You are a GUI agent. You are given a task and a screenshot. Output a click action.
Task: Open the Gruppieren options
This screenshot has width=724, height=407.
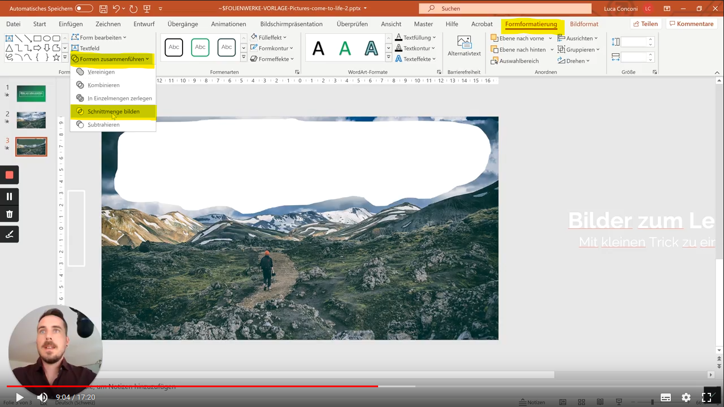pyautogui.click(x=581, y=49)
